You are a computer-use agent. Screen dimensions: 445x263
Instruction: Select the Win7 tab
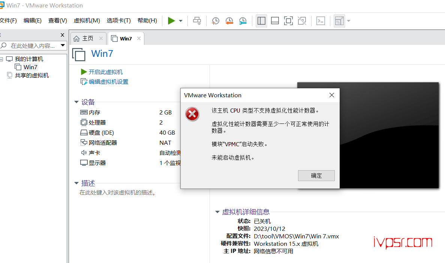tap(126, 39)
